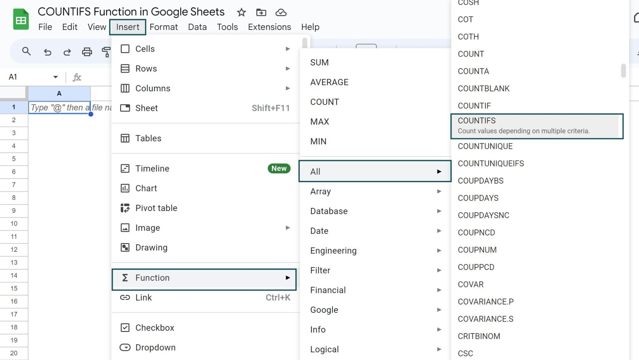Insert a Chart via its icon
Viewport: 639px width, 360px height.
coord(125,188)
